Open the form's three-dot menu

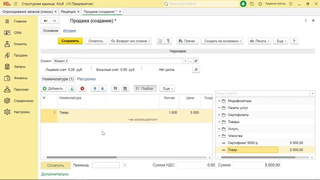[305, 20]
